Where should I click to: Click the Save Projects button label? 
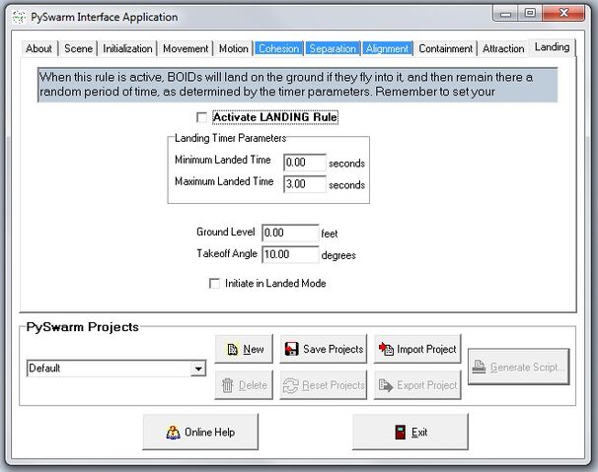click(x=333, y=349)
